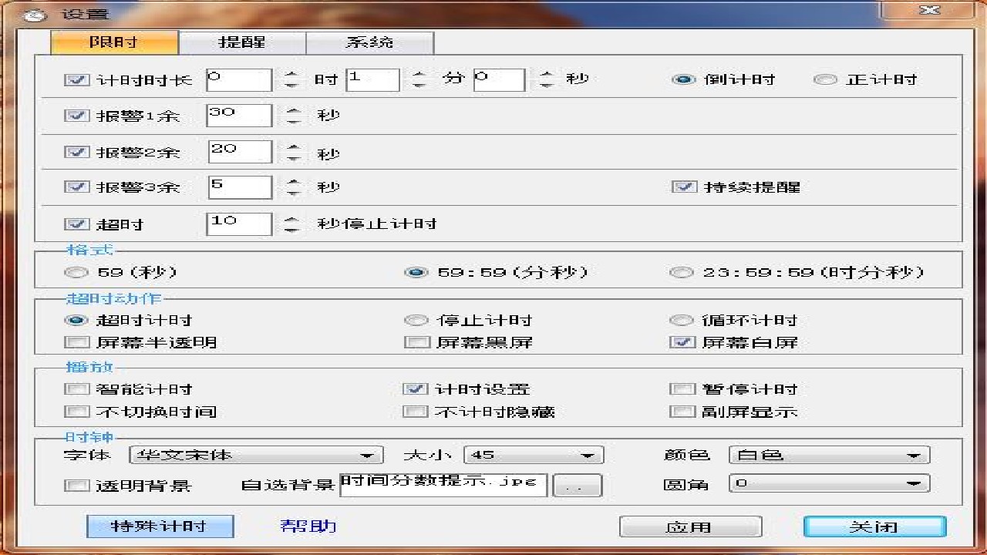The width and height of the screenshot is (987, 555).
Task: Click the 报警2余 seconds stepper
Action: pyautogui.click(x=292, y=152)
